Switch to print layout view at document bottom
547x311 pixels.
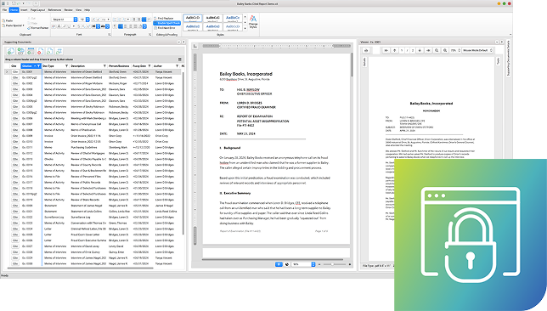[x=279, y=264]
